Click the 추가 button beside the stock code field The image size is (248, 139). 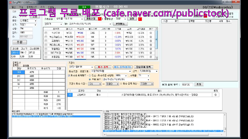tap(199, 85)
